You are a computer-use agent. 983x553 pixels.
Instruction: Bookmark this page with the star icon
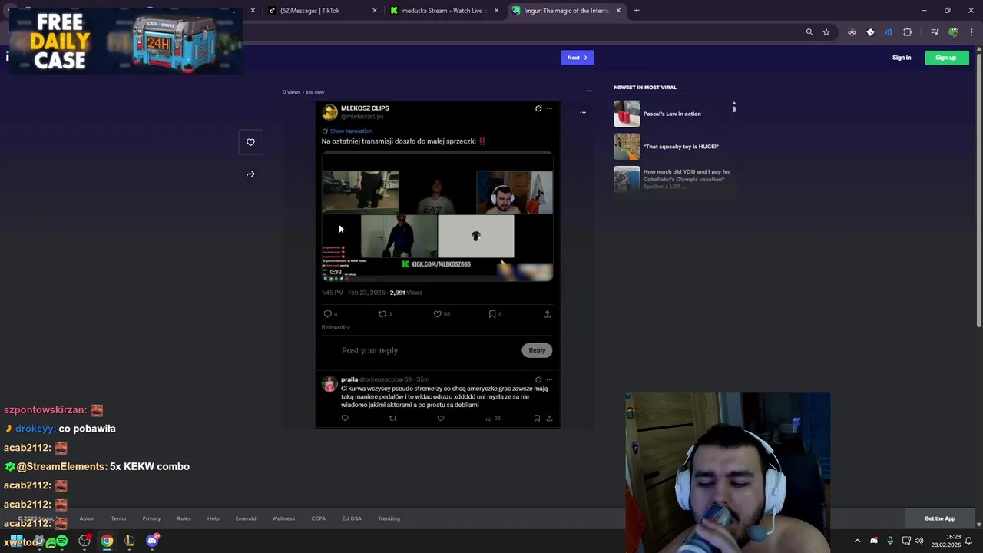(x=826, y=32)
